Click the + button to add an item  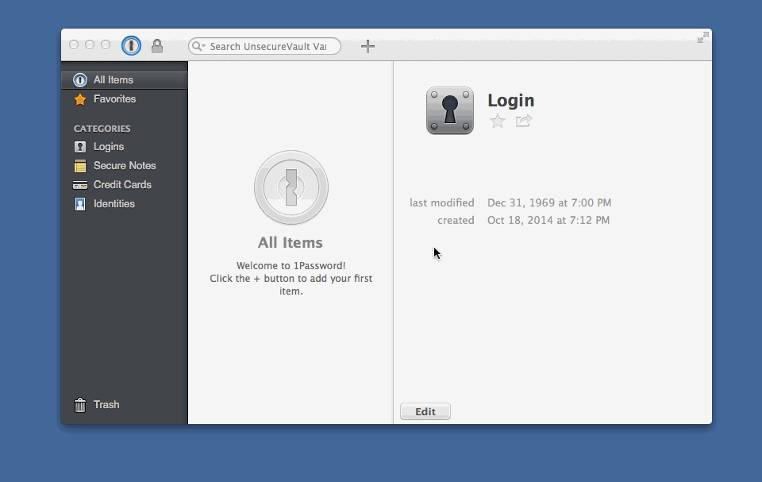point(368,45)
